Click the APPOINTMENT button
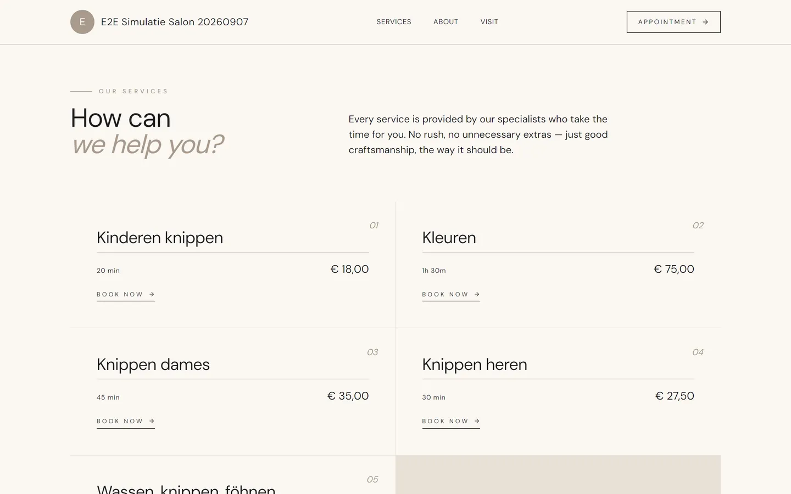Image resolution: width=791 pixels, height=494 pixels. pos(673,22)
